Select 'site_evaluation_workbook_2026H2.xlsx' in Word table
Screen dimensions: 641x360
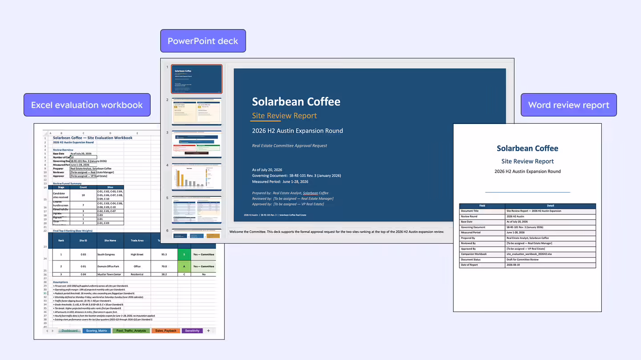(551, 254)
